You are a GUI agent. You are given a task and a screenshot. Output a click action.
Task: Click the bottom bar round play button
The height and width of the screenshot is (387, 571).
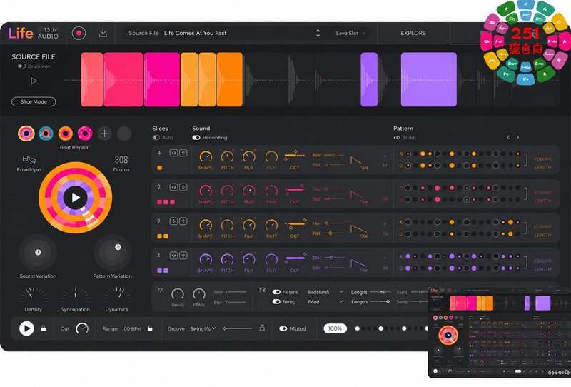coord(26,328)
